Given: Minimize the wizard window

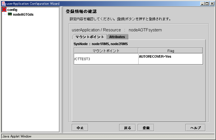Looking at the screenshot, I should click(x=202, y=4).
